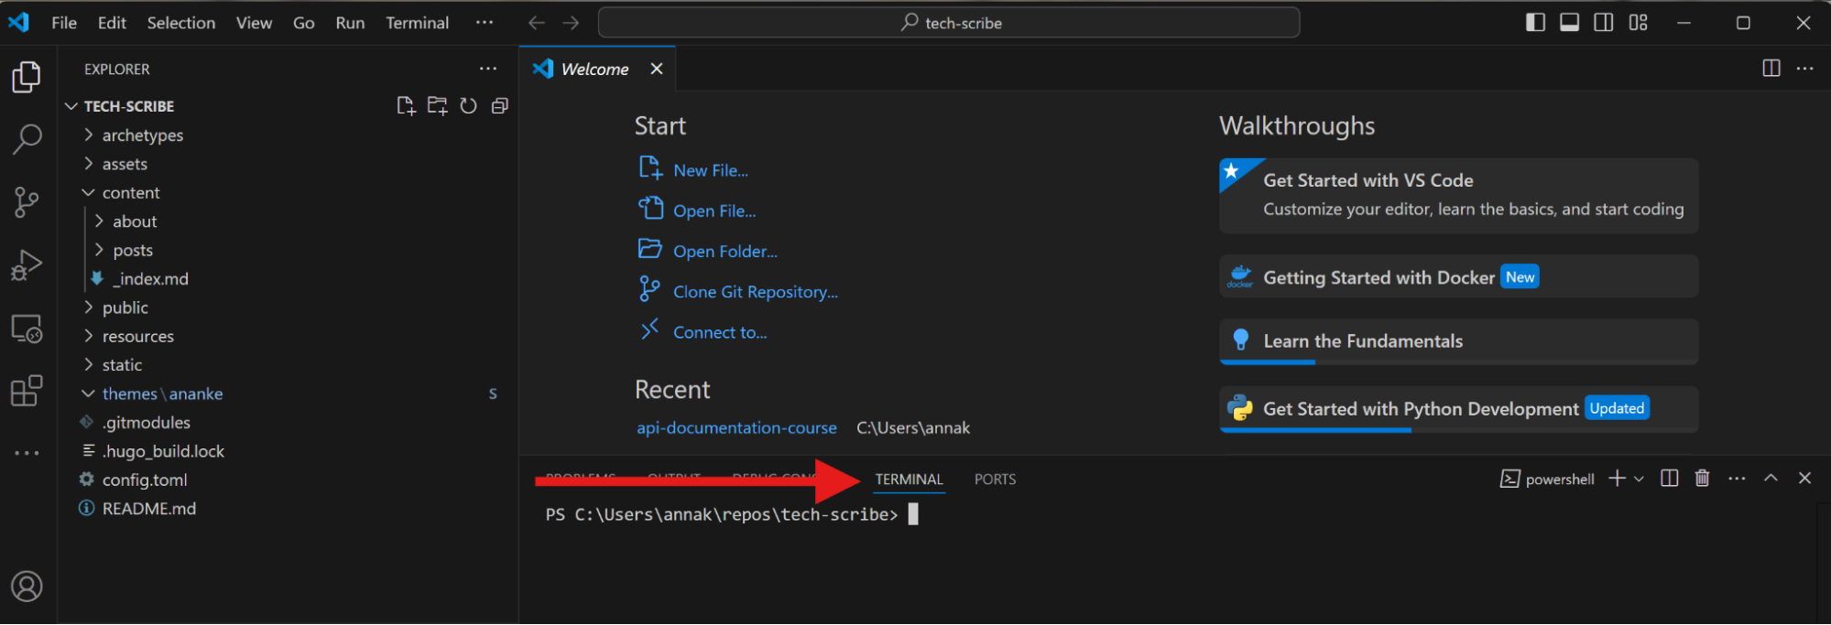Show hidden menu items via ellipsis
This screenshot has height=625, width=1831.
485,23
